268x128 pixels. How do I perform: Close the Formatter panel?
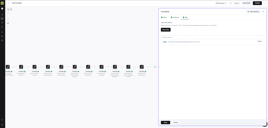[x=263, y=12]
